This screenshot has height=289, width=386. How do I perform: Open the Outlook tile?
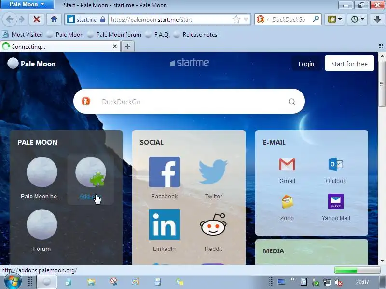pos(336,171)
